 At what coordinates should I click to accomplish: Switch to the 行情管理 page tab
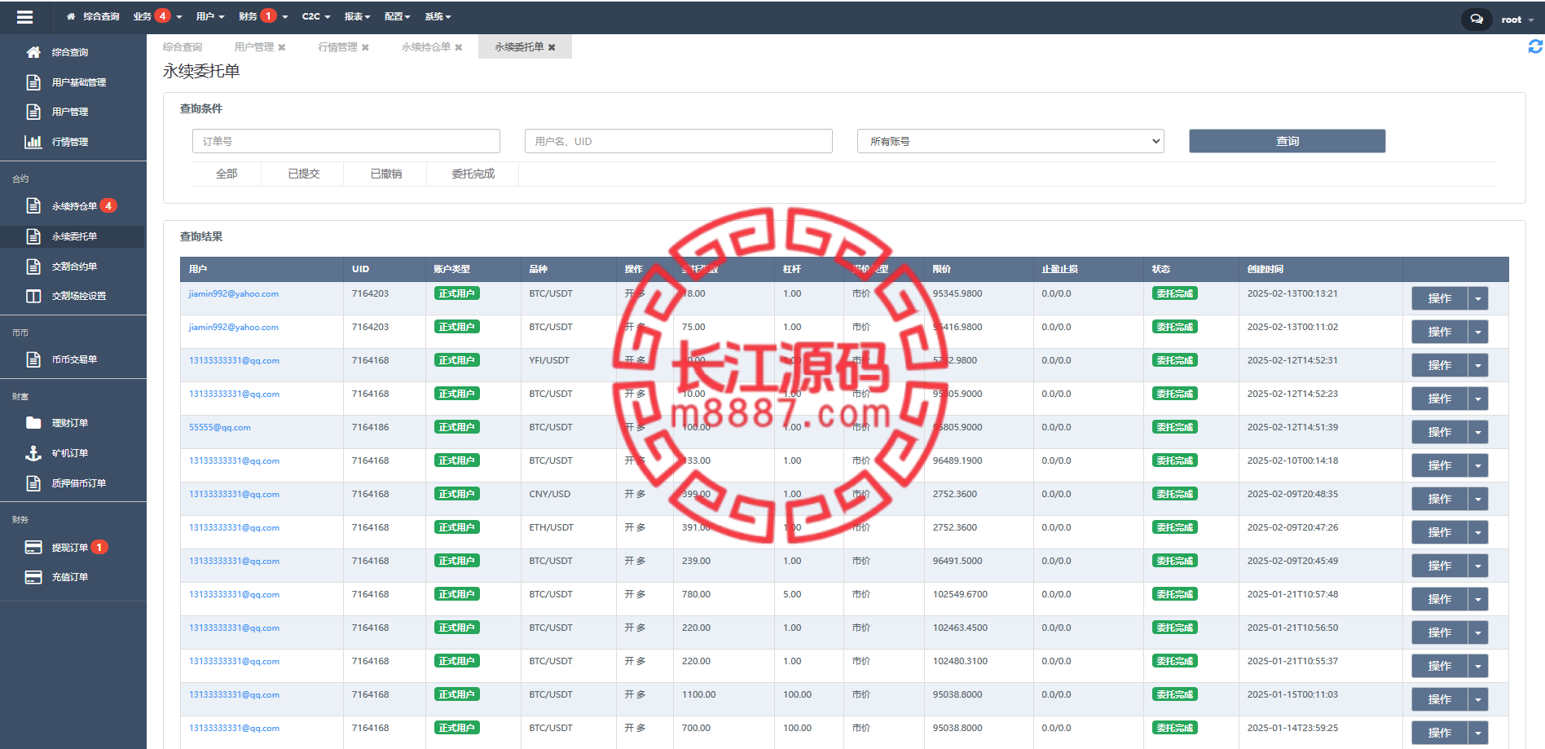pyautogui.click(x=337, y=47)
